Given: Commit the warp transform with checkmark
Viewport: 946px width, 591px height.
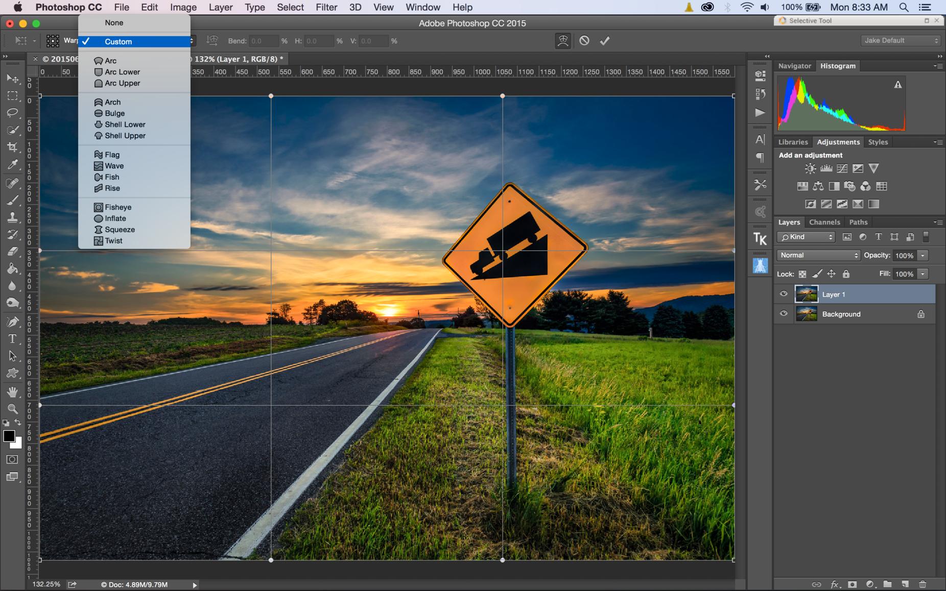Looking at the screenshot, I should [x=605, y=41].
